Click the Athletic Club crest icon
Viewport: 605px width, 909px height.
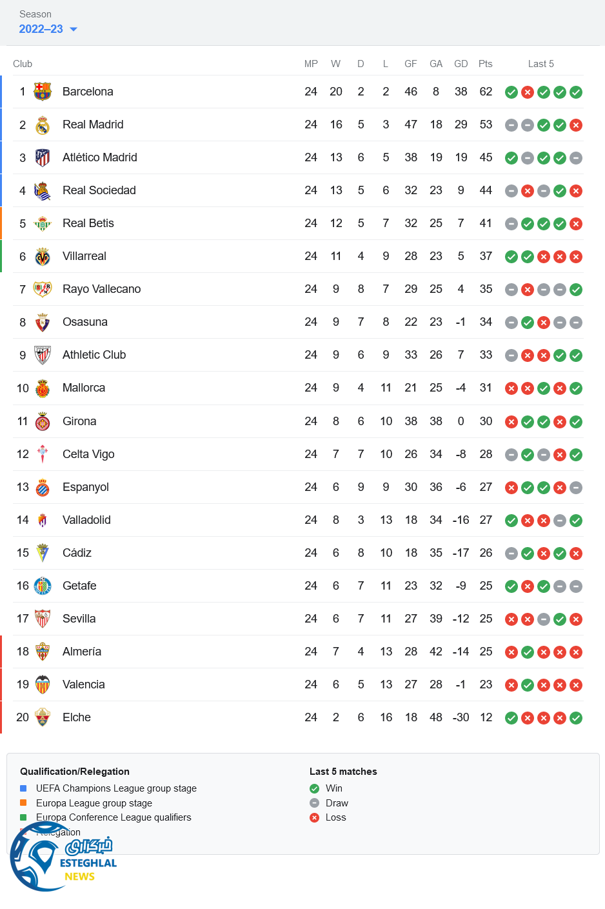pos(43,355)
